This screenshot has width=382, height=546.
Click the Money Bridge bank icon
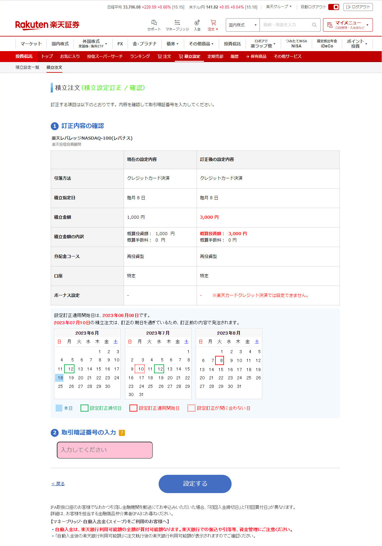[177, 23]
